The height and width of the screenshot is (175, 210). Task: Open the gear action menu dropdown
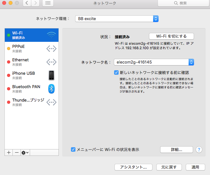pos(25,153)
